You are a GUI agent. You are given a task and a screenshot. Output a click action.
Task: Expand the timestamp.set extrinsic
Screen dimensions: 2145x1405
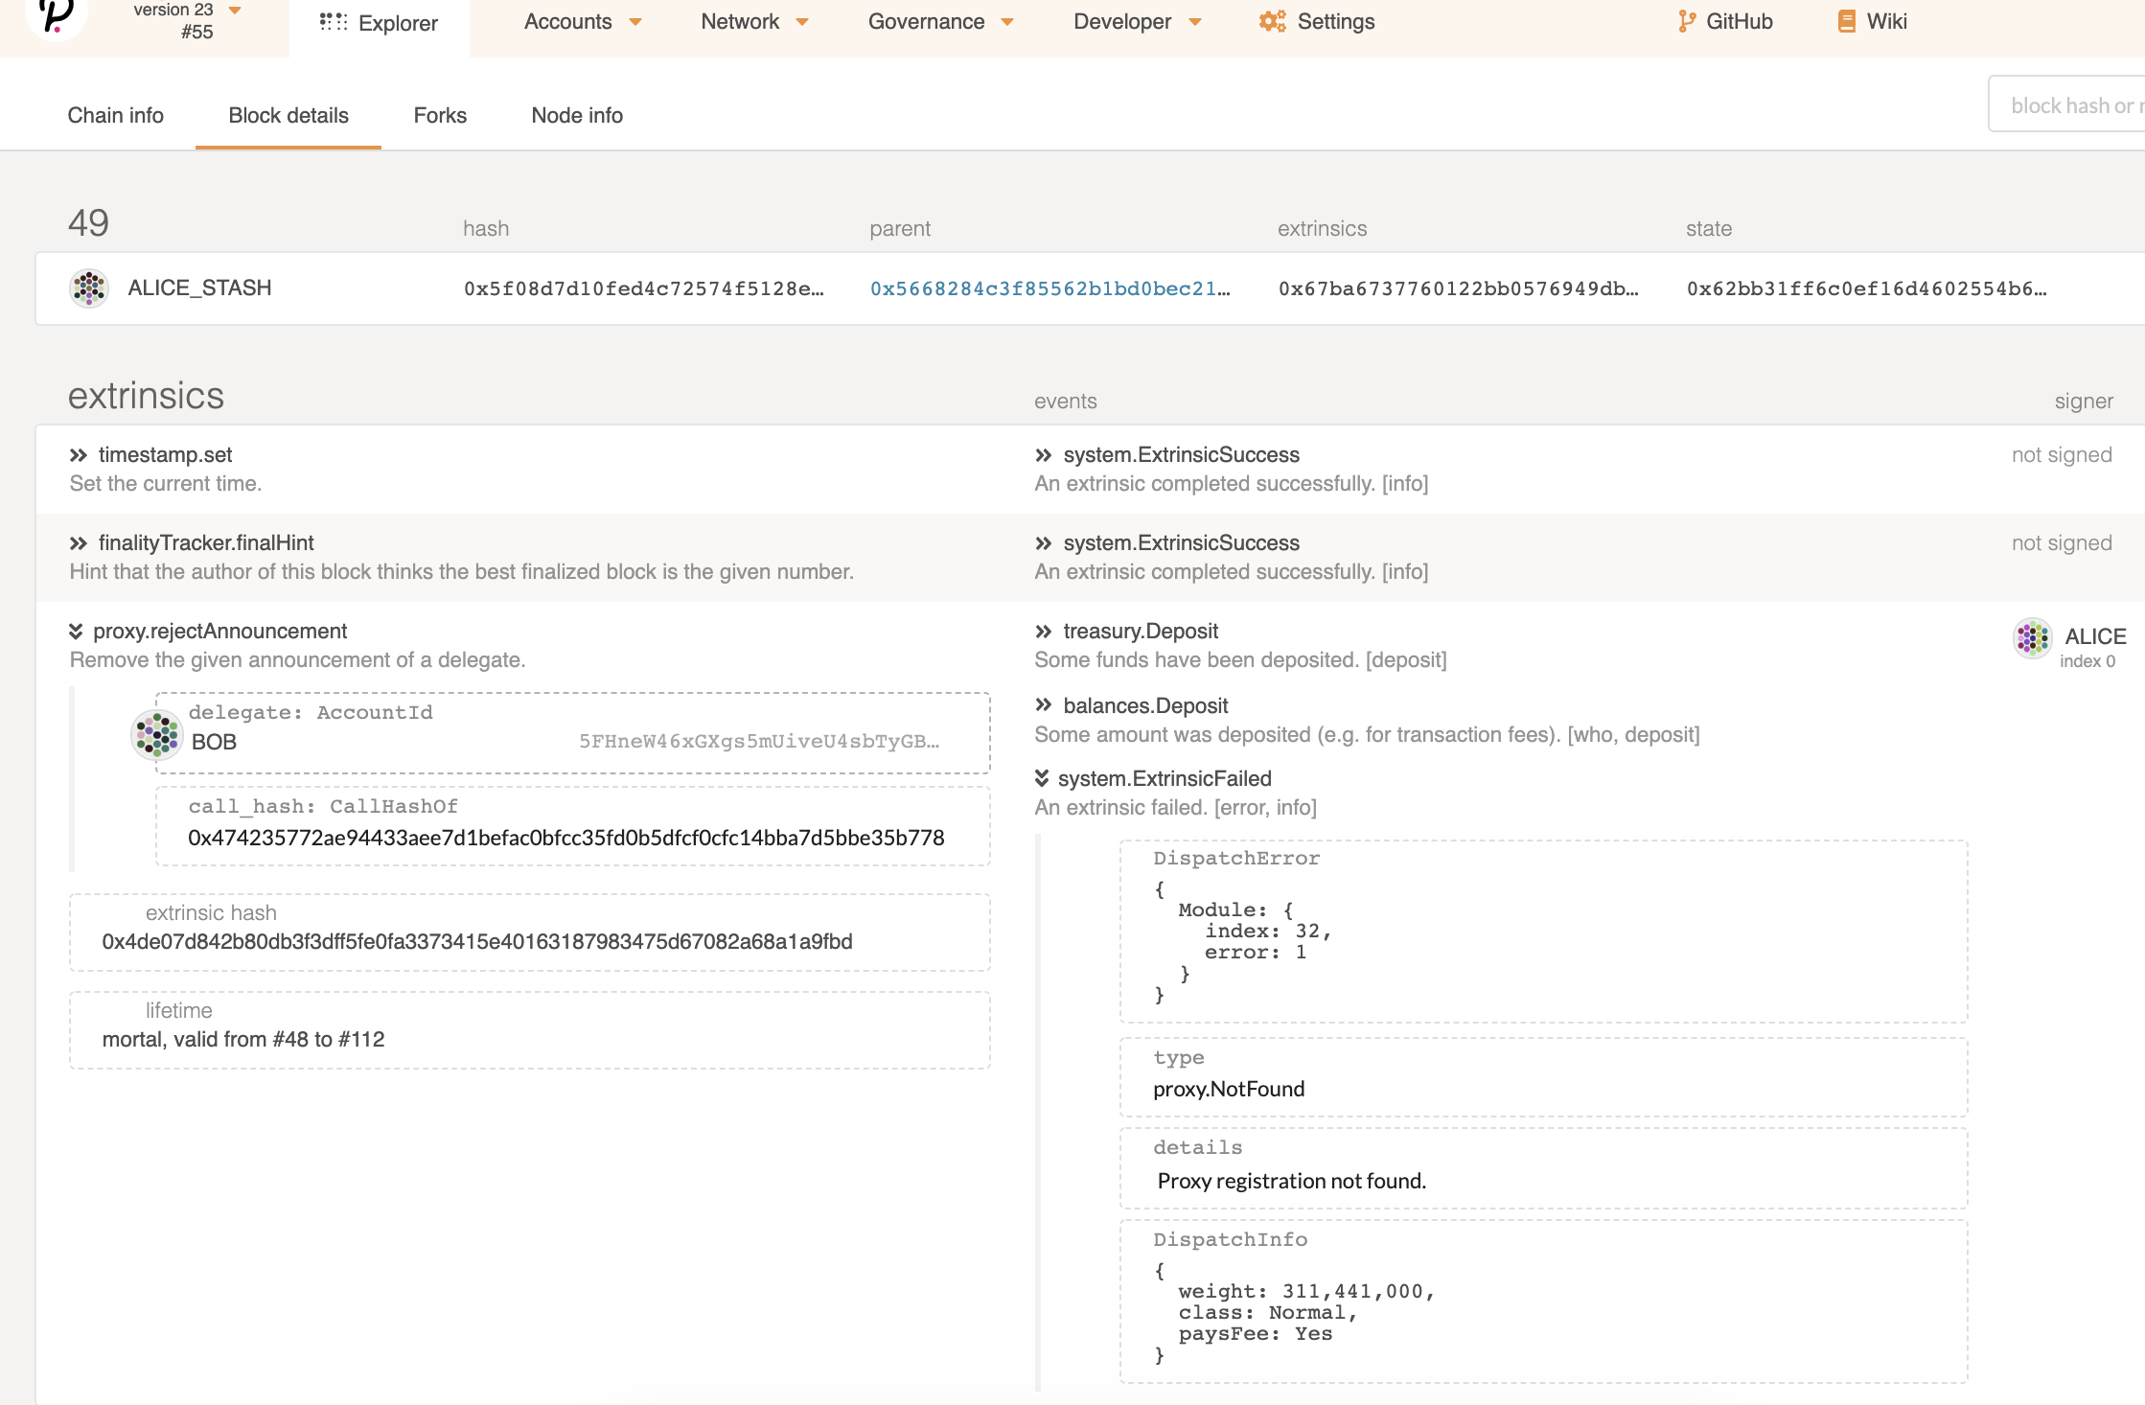click(x=79, y=455)
